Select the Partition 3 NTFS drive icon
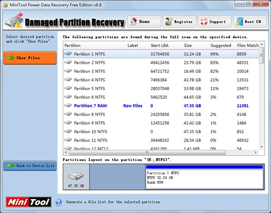Image resolution: width=271 pixels, height=213 pixels. point(68,71)
